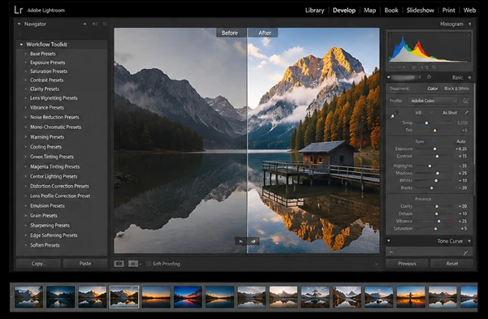
Task: Set treatment to Color
Action: coord(432,88)
